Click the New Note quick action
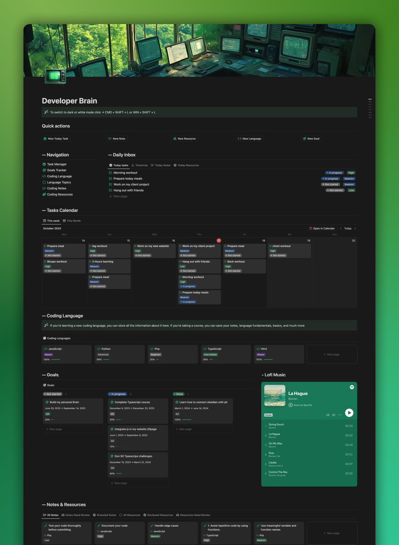Screen dimensions: 399x545 117,139
